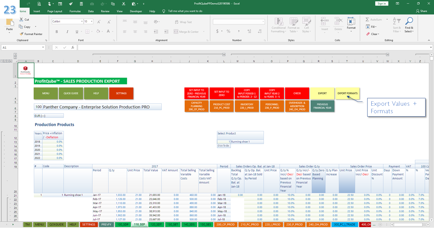This screenshot has height=244, width=434.
Task: Click the yellow EXPORT FORMATS button
Action: pyautogui.click(x=348, y=93)
